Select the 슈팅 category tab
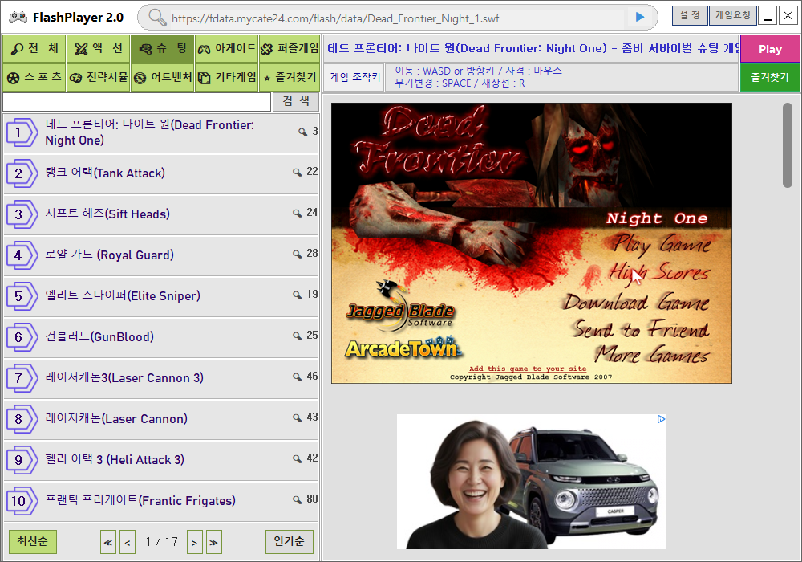802x562 pixels. click(162, 49)
